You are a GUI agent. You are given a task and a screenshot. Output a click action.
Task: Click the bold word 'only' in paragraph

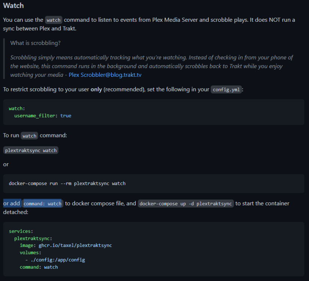pyautogui.click(x=96, y=90)
